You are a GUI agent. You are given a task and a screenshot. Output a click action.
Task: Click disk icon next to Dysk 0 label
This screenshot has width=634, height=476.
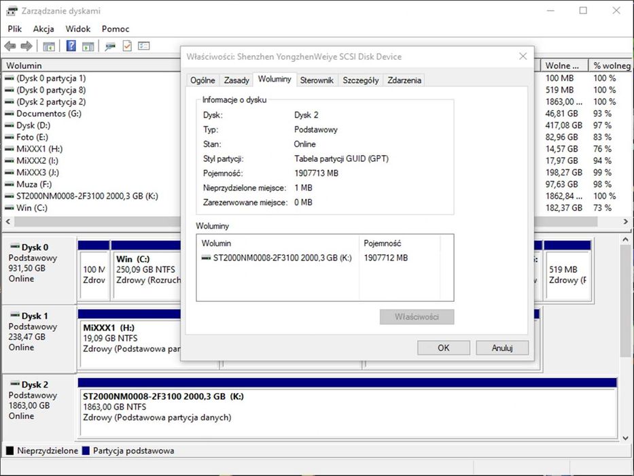[x=15, y=246]
